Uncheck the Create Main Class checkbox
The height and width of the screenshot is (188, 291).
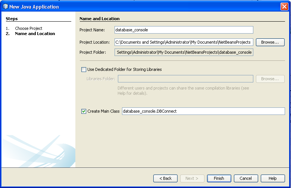tap(84, 111)
